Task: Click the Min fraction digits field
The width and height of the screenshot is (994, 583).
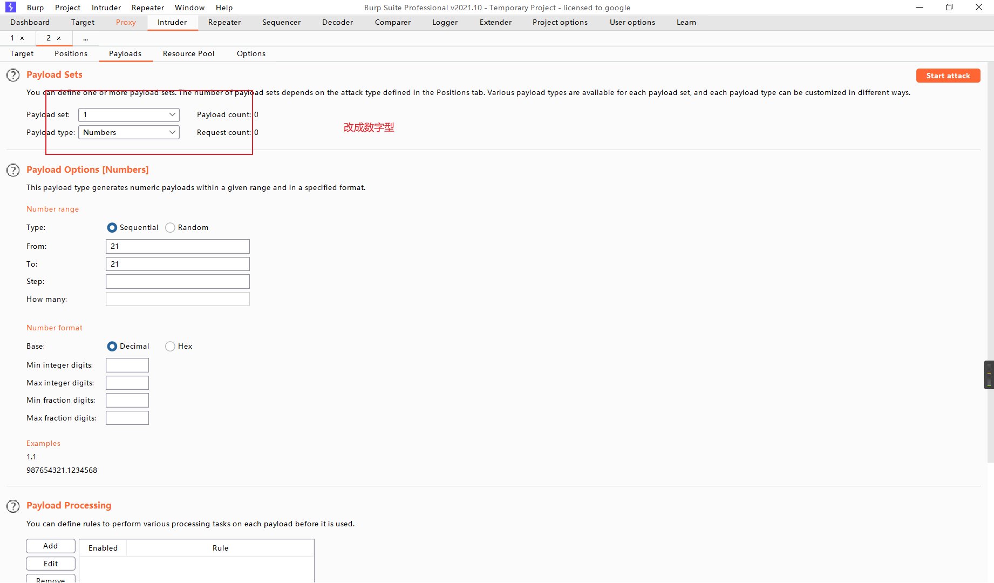Action: click(127, 400)
